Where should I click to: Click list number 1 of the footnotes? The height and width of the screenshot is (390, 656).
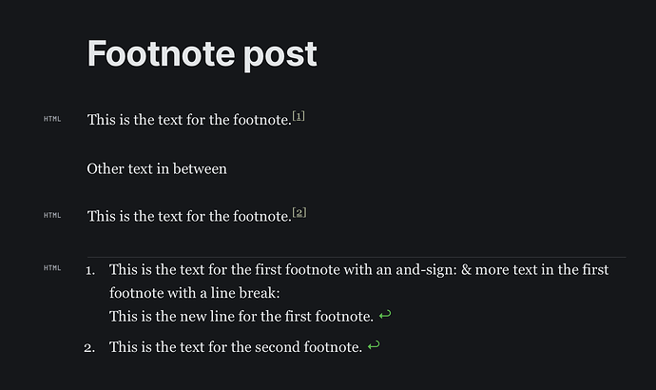90,271
